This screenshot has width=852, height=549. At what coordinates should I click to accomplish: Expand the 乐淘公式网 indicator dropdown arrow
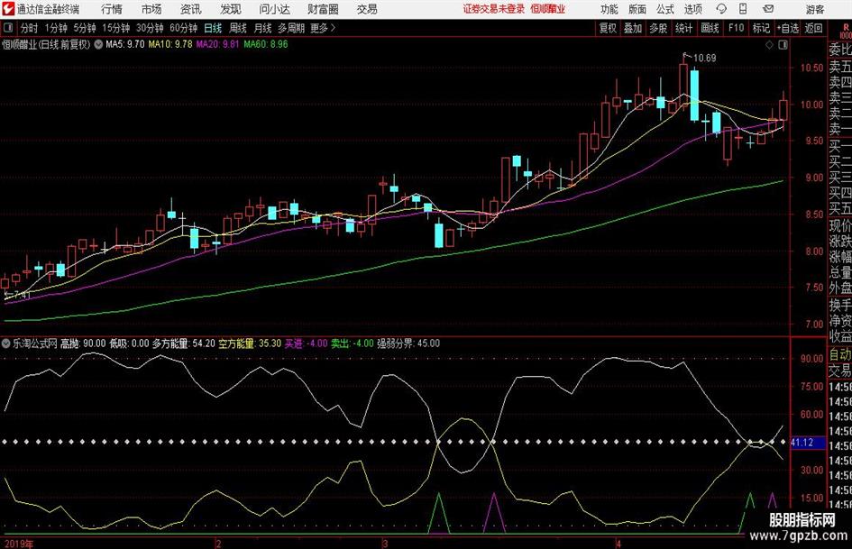coord(6,343)
